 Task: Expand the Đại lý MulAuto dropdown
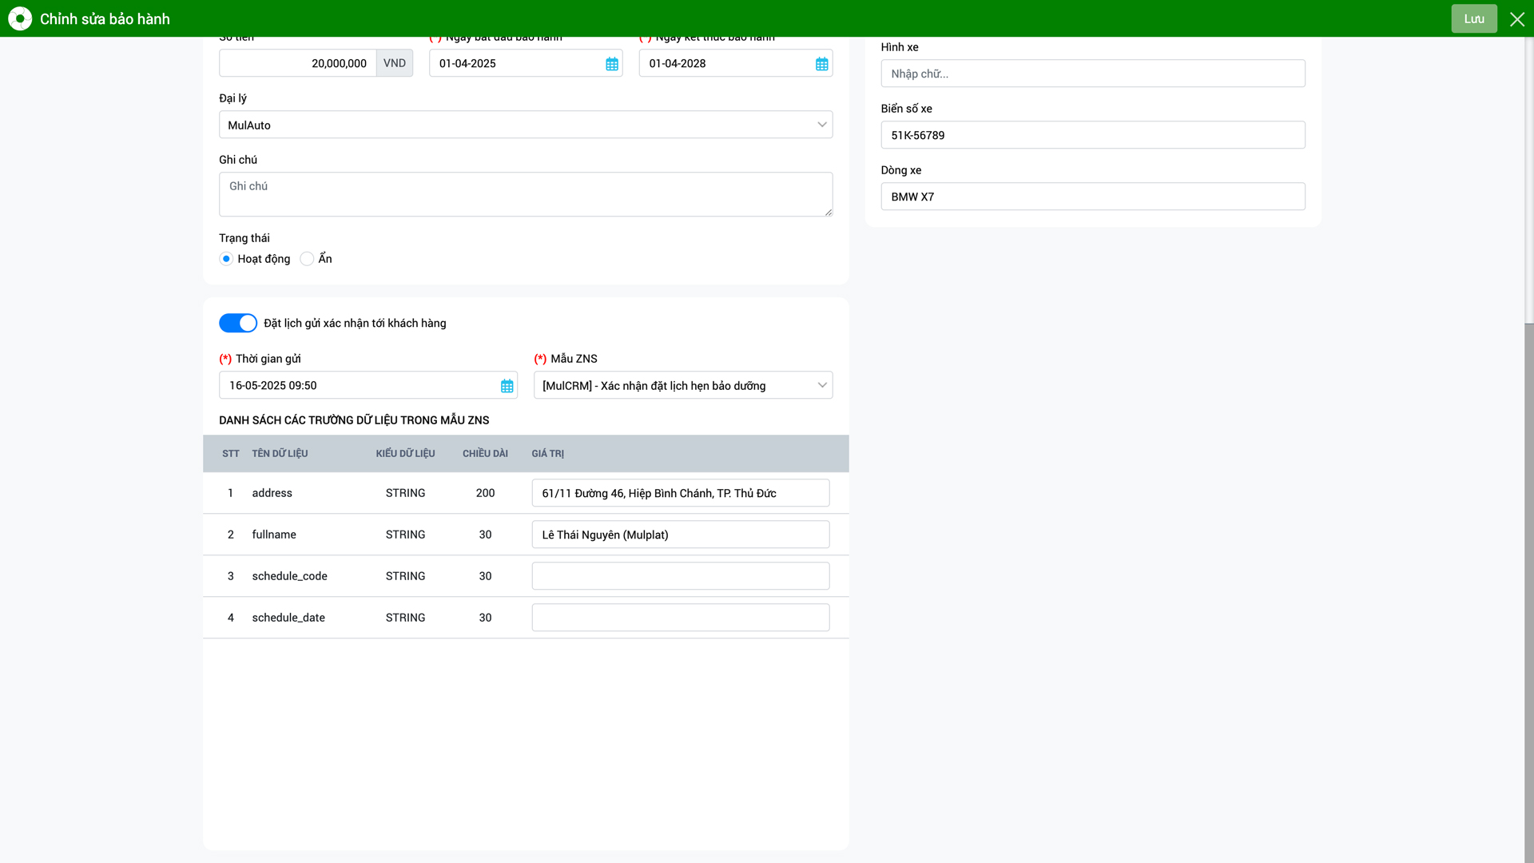[x=525, y=125]
